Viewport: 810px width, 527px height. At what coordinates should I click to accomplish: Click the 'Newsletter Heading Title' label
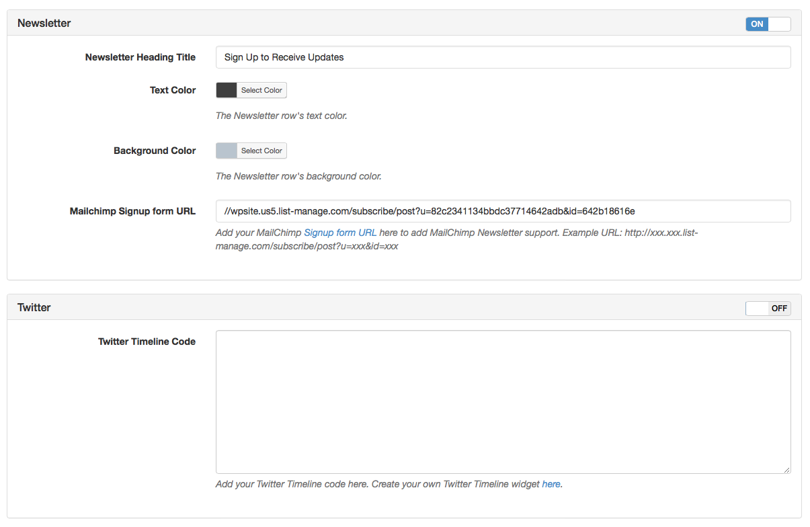(140, 57)
